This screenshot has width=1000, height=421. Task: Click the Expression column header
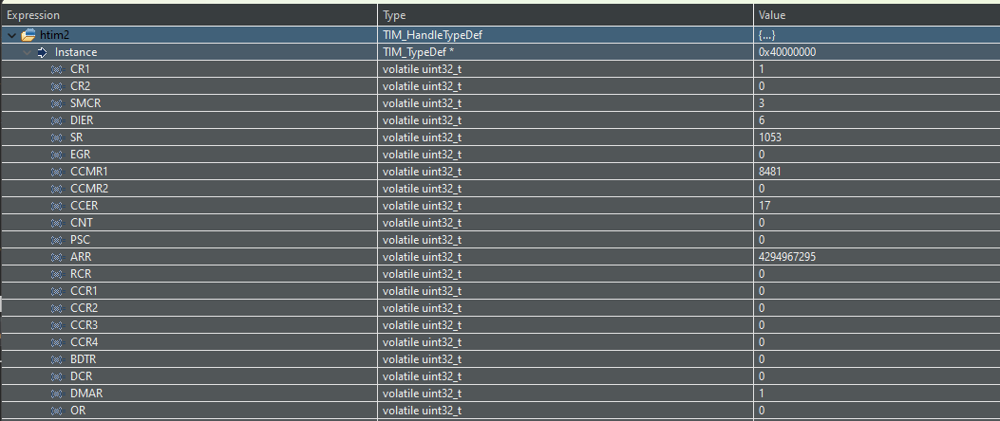(x=34, y=15)
